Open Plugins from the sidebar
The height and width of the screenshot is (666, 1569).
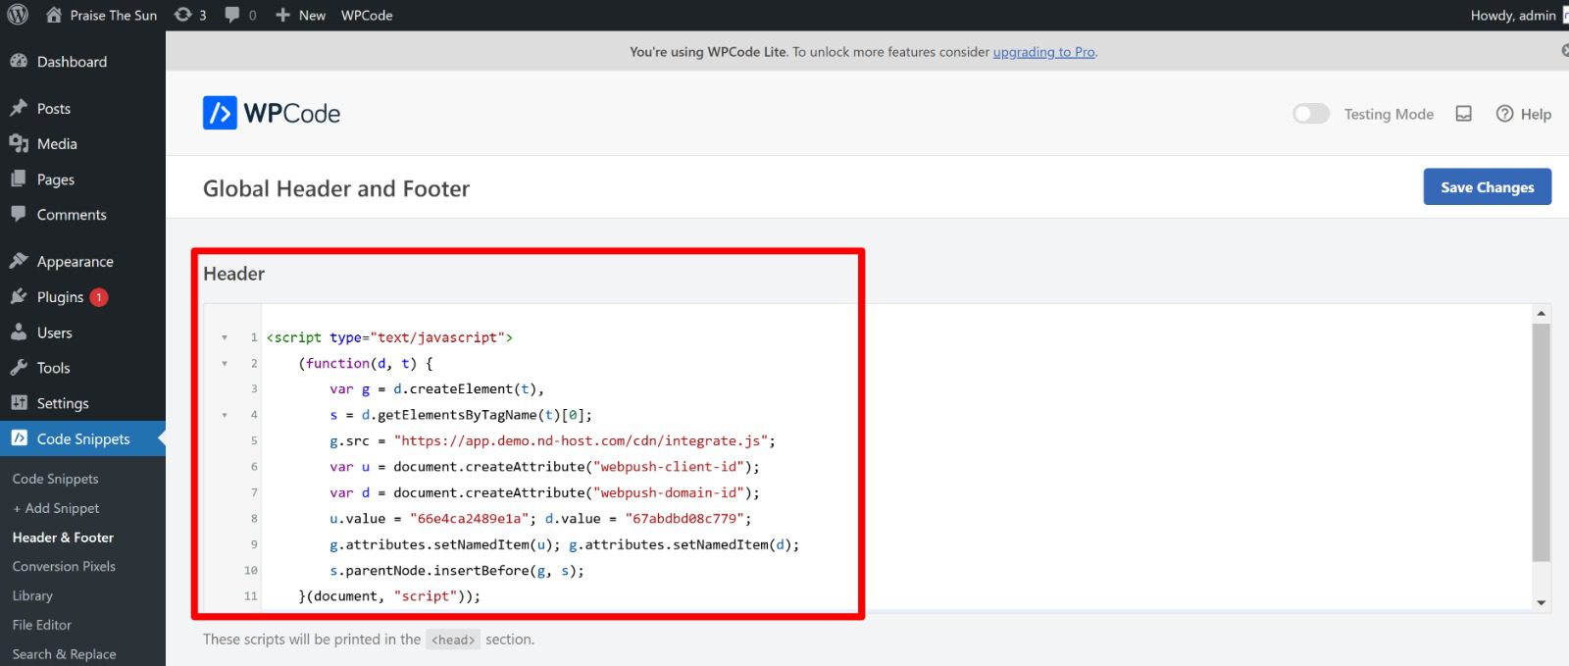click(x=60, y=297)
